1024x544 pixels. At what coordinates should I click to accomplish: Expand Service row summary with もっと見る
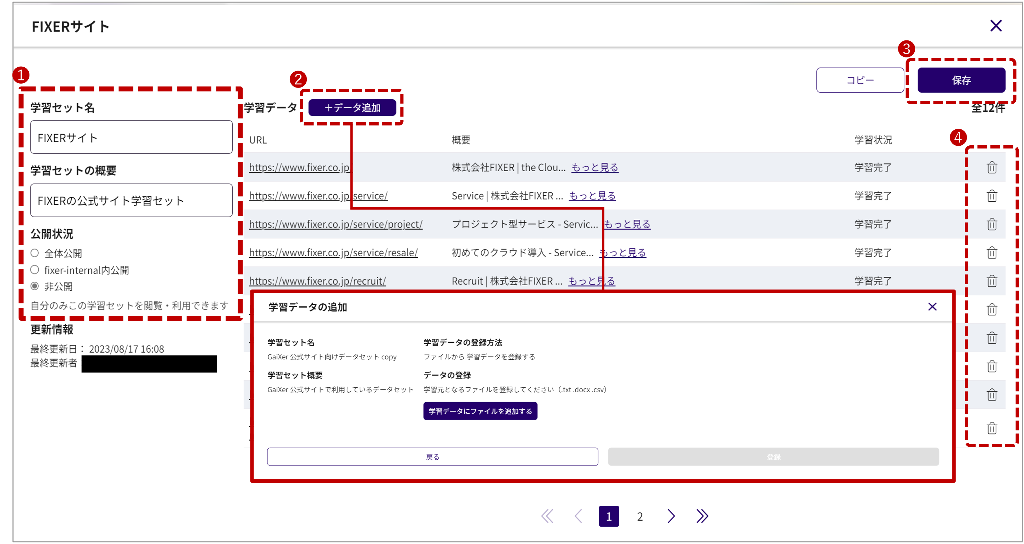(x=592, y=196)
